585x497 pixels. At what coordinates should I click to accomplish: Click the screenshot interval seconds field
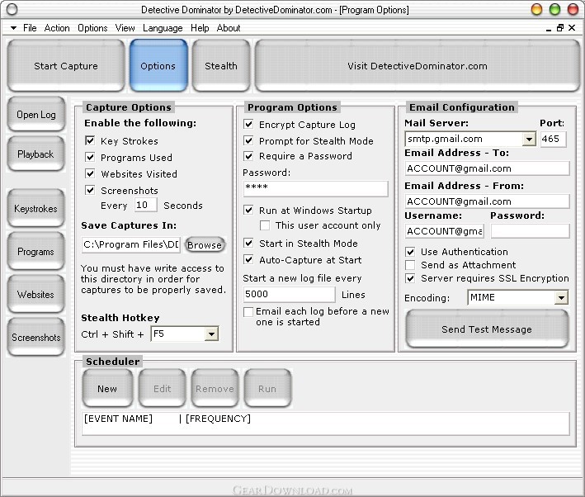coord(144,205)
